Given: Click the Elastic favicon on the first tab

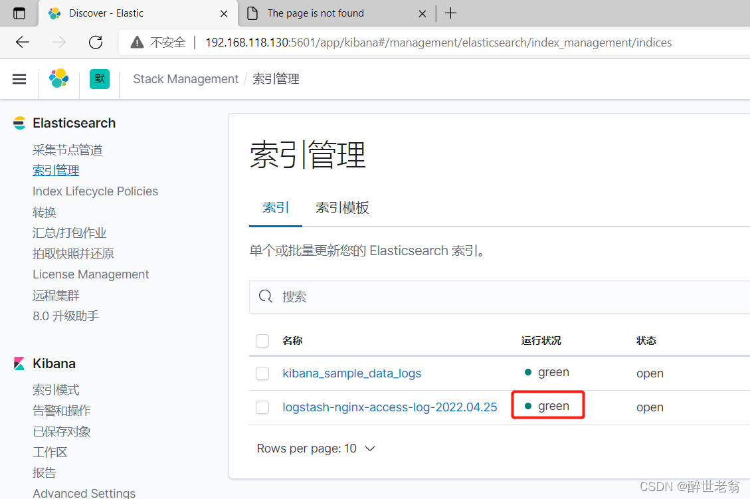Looking at the screenshot, I should click(54, 13).
